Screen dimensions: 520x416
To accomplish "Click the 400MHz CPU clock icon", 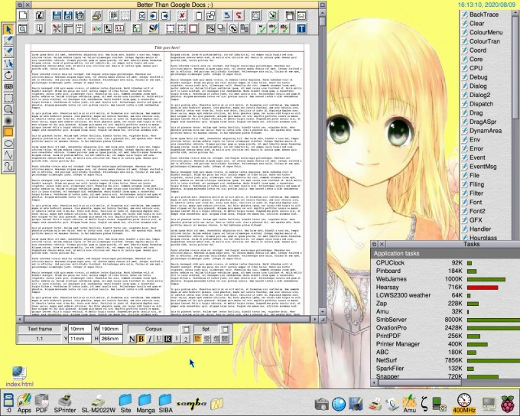I will click(464, 404).
